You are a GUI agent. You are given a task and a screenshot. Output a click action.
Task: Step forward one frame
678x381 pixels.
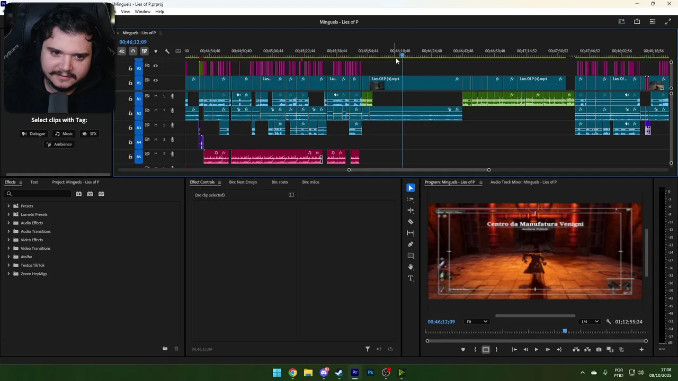coord(547,350)
